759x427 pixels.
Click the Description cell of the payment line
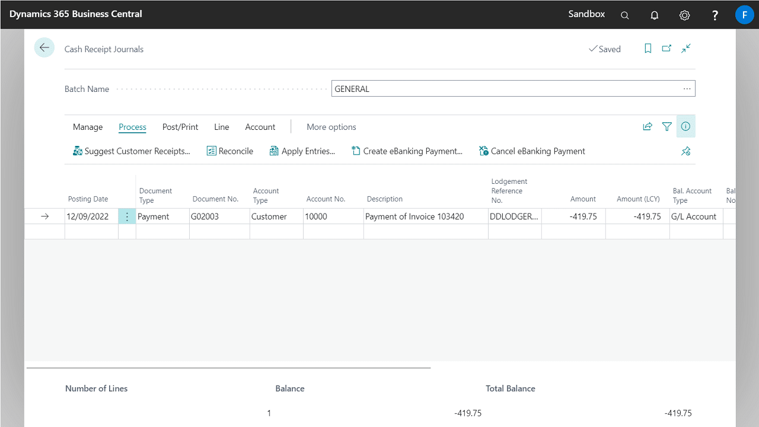click(425, 216)
